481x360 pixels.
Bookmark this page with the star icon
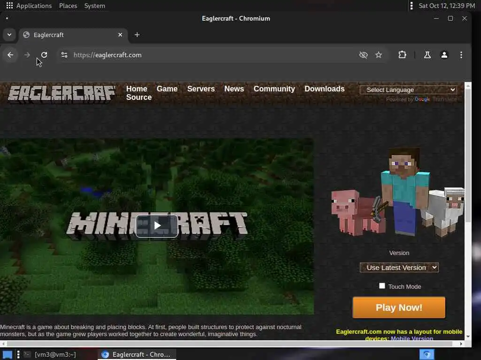coord(379,55)
